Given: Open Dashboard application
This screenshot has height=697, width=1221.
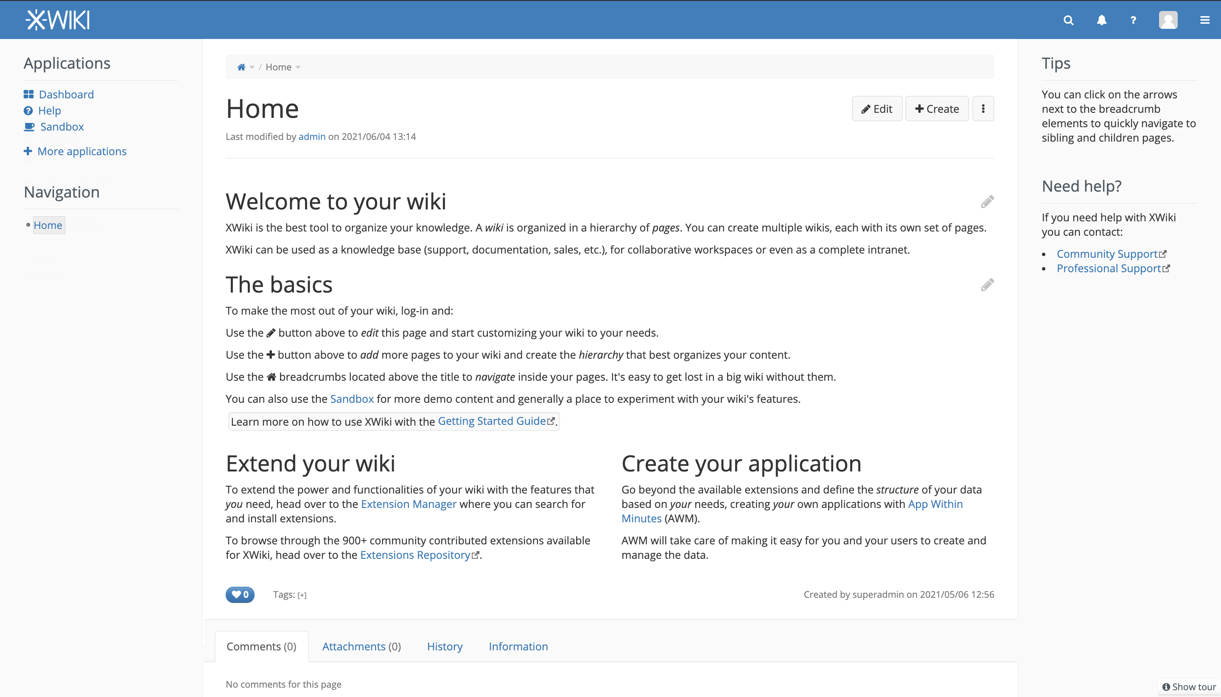Looking at the screenshot, I should click(66, 94).
